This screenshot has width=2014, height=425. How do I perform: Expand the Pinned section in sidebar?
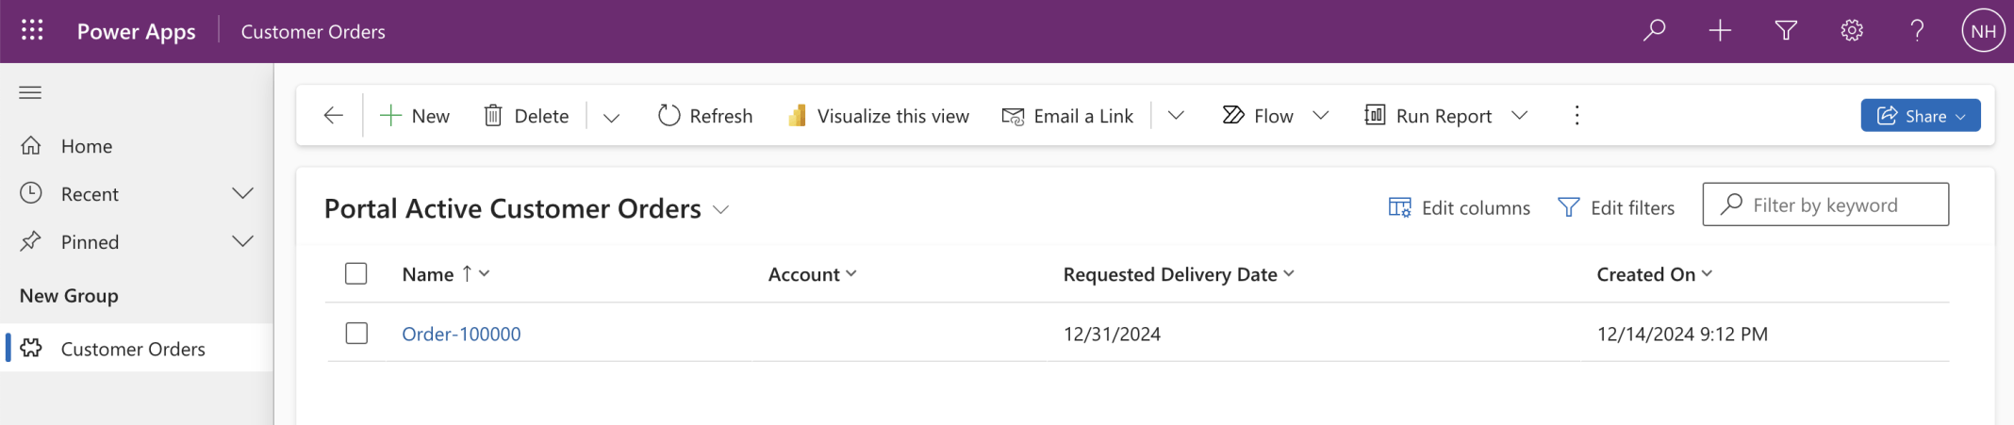[x=242, y=242]
